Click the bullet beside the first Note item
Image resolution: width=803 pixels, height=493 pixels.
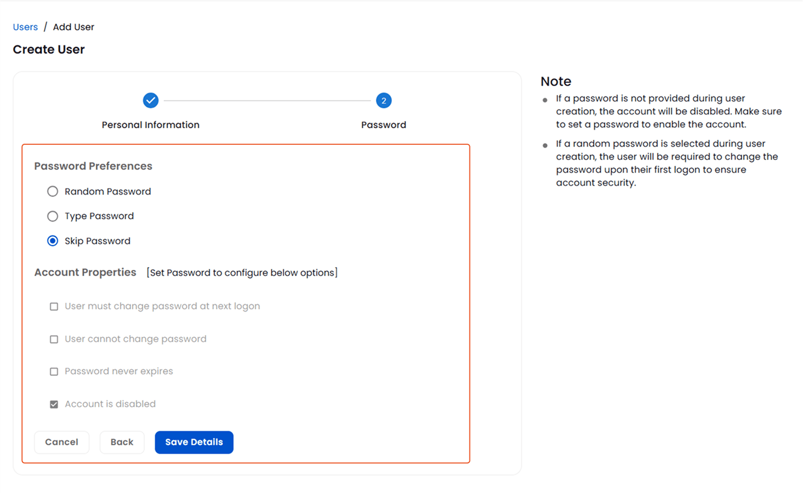[x=545, y=100]
